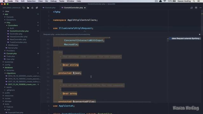Image resolution: width=203 pixels, height=114 pixels.
Task: Expand the bootstrap folder
Action: pyautogui.click(x=9, y=62)
